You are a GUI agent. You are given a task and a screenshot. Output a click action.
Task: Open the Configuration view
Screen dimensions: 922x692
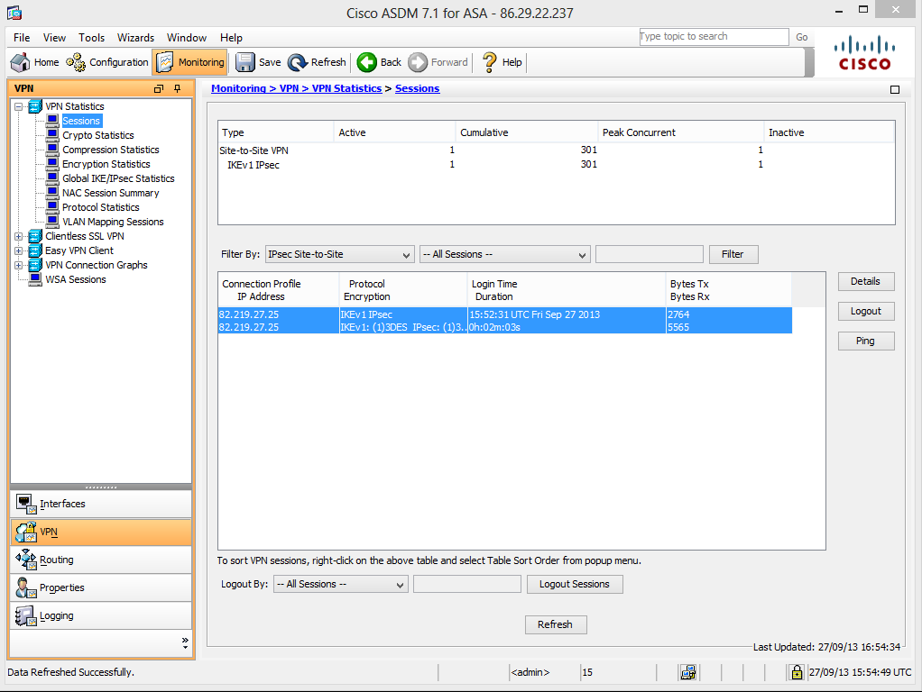pos(107,62)
